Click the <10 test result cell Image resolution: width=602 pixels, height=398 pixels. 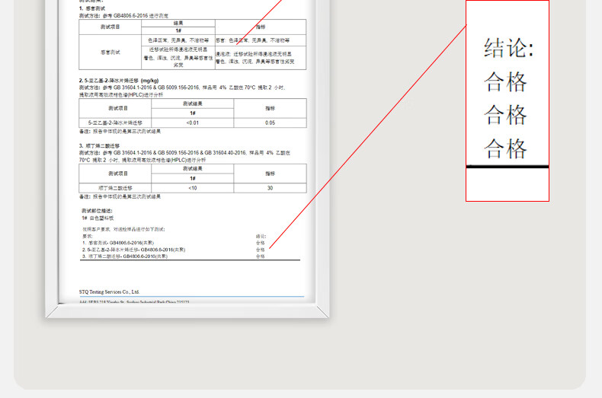192,187
